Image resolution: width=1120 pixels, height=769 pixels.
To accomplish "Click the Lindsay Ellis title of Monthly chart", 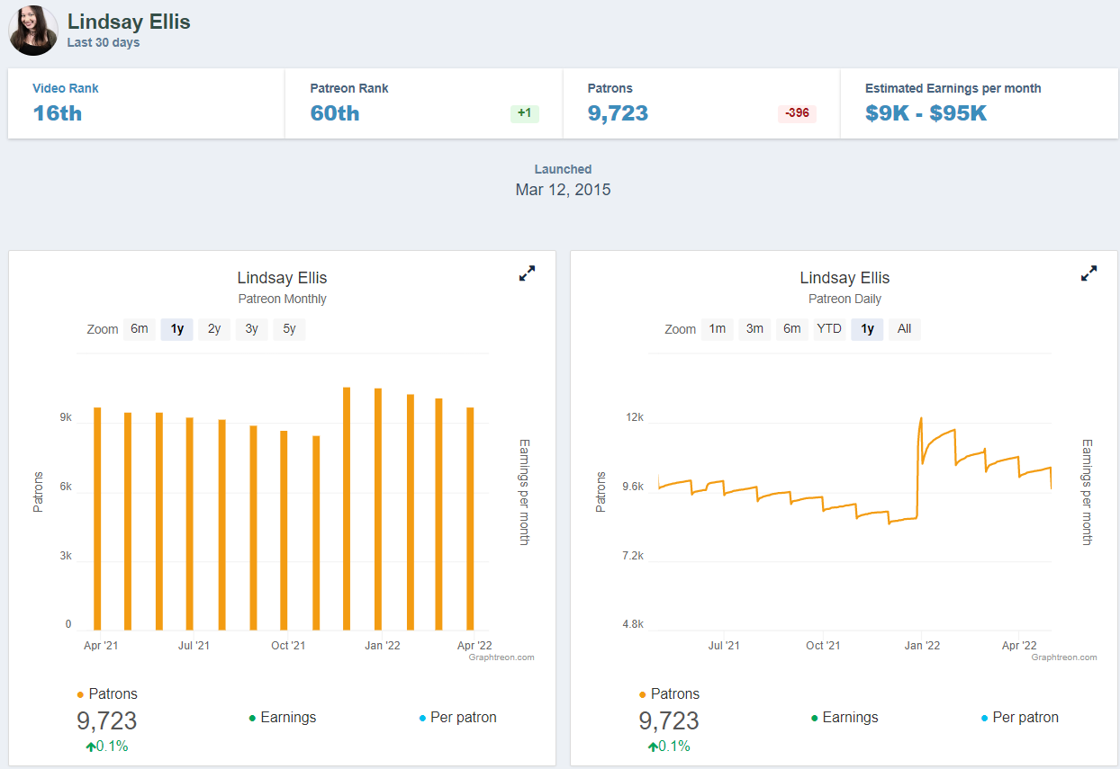I will tap(283, 278).
